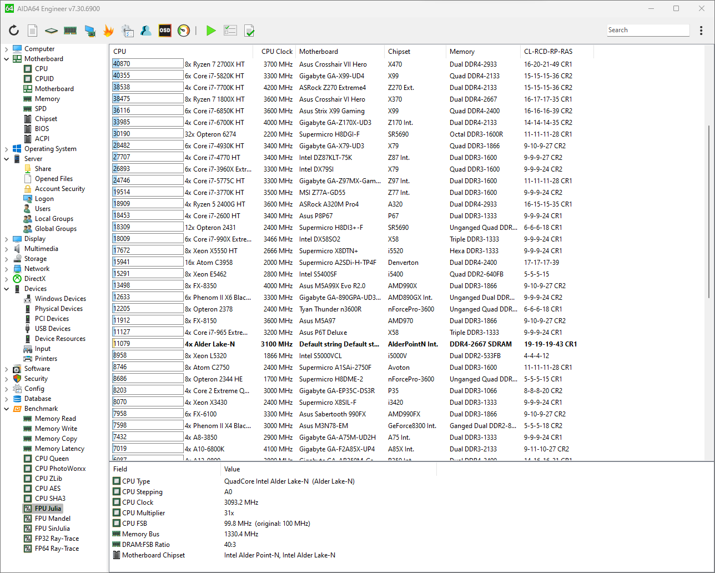Click the OSD panel toolbar icon
The image size is (715, 573).
pos(165,31)
